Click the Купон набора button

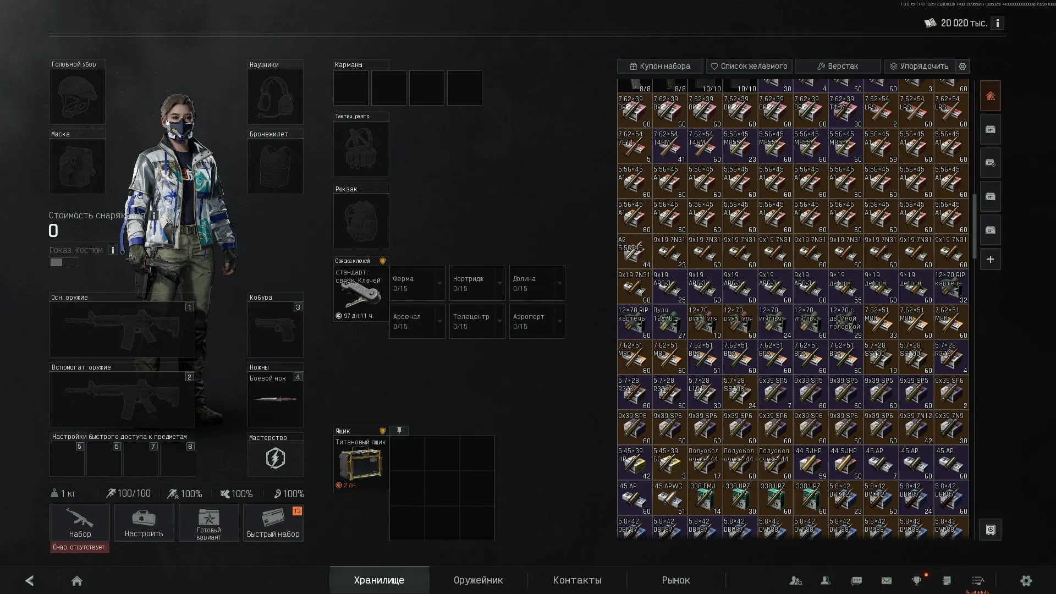(660, 66)
